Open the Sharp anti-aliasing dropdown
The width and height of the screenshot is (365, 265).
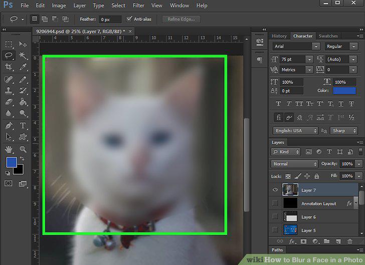343,131
